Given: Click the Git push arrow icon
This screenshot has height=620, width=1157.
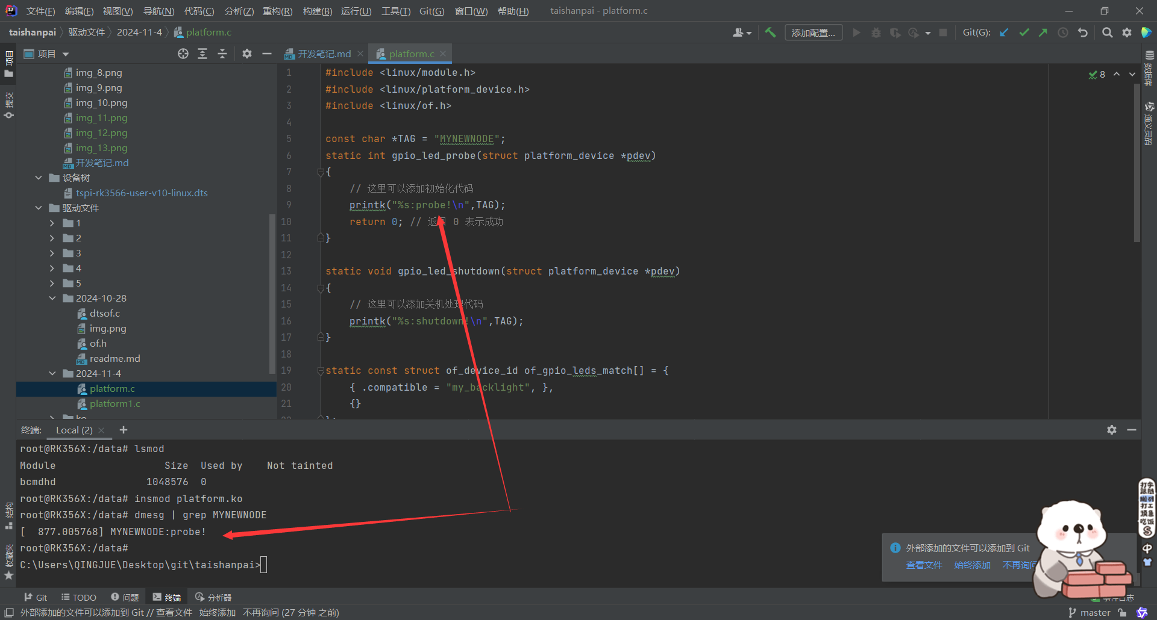Looking at the screenshot, I should (1043, 33).
